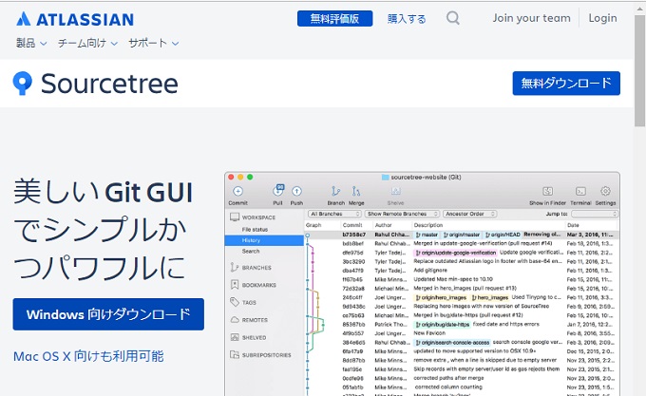Click the Sourcetree app screenshot image
The width and height of the screenshot is (646, 396).
pos(422,284)
